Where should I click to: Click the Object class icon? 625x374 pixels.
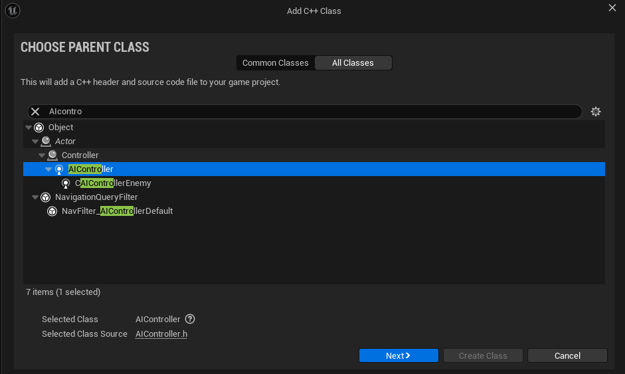coord(39,128)
